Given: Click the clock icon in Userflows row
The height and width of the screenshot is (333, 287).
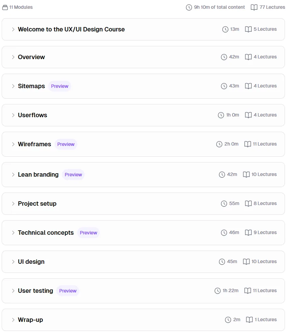Looking at the screenshot, I should click(x=221, y=115).
